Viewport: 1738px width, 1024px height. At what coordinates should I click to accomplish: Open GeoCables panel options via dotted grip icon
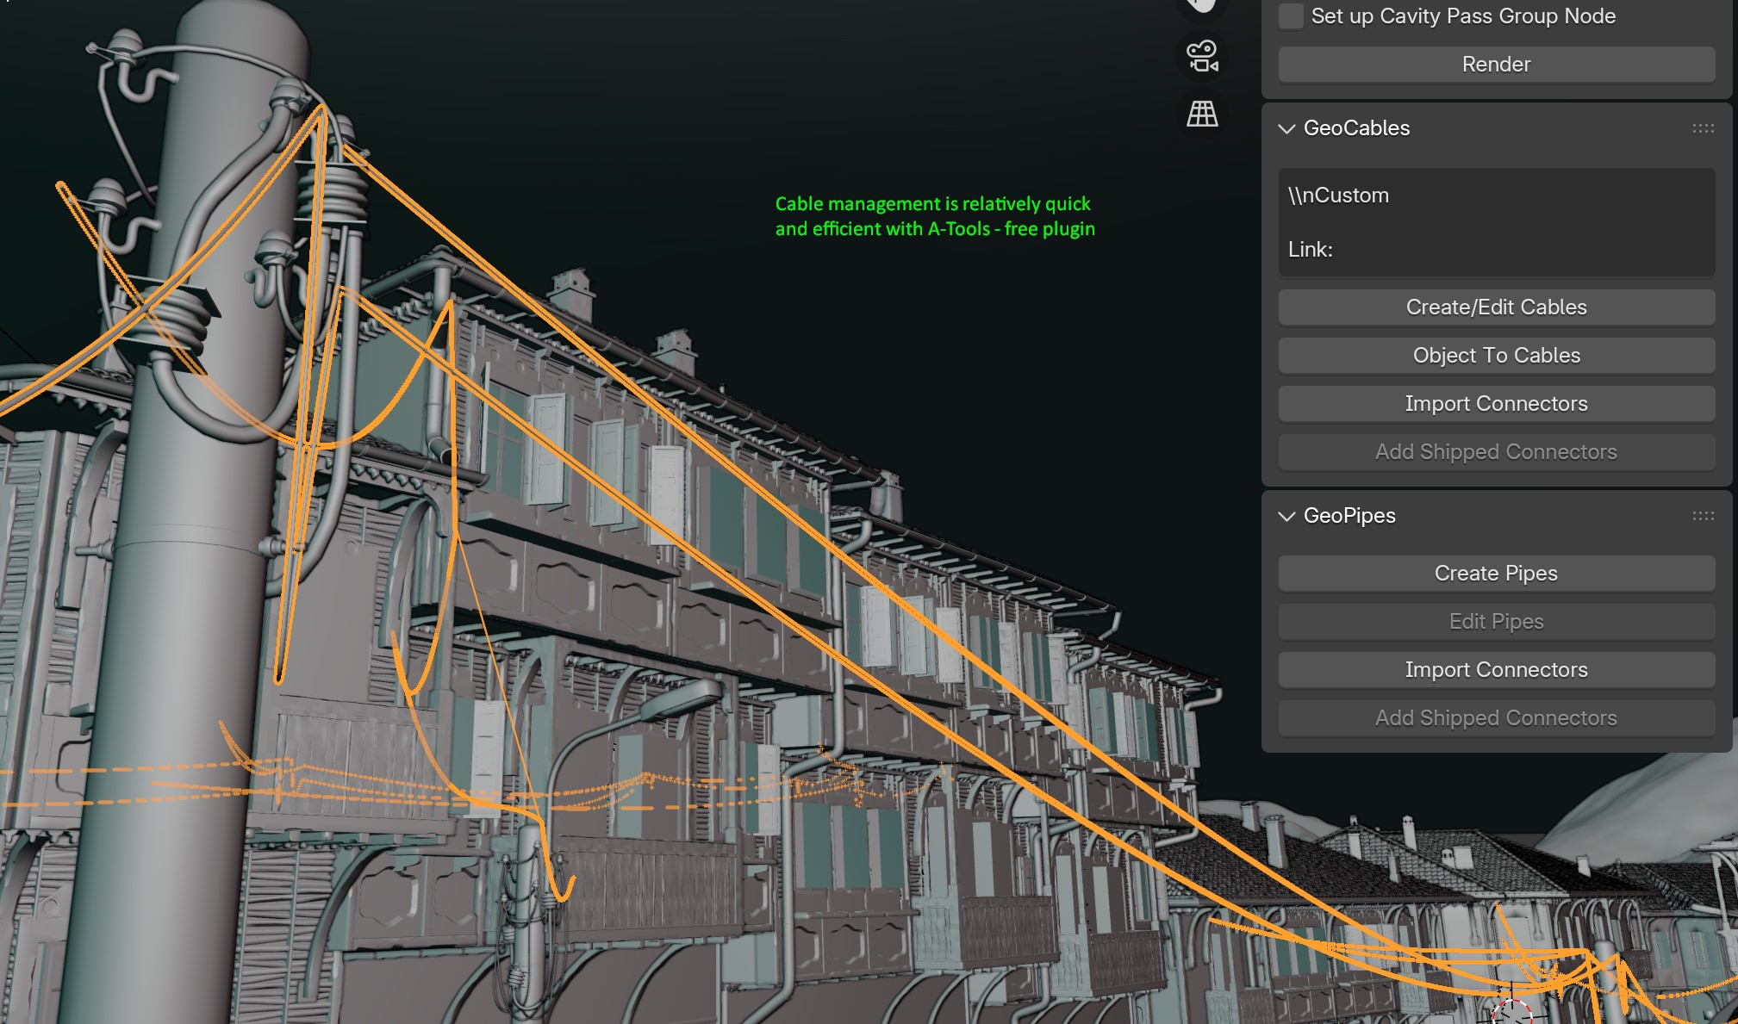pyautogui.click(x=1704, y=127)
